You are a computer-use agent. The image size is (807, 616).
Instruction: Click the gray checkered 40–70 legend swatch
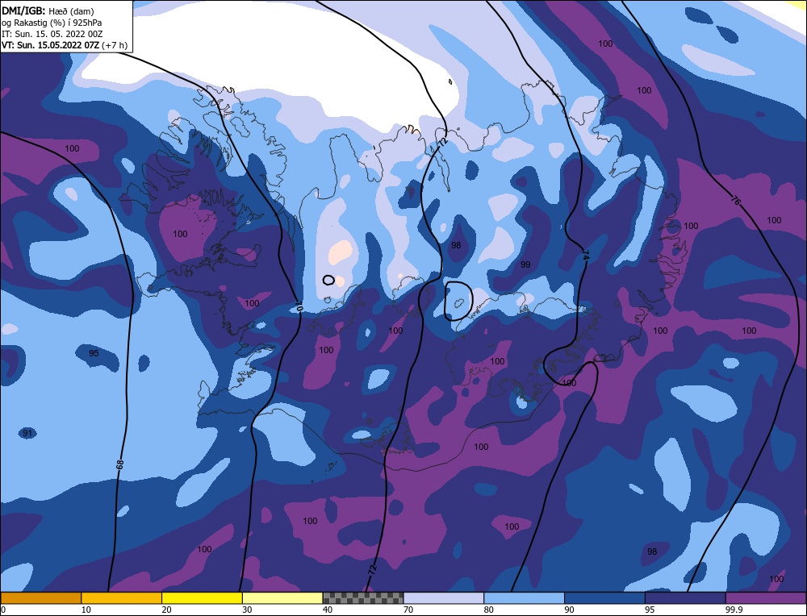[363, 598]
